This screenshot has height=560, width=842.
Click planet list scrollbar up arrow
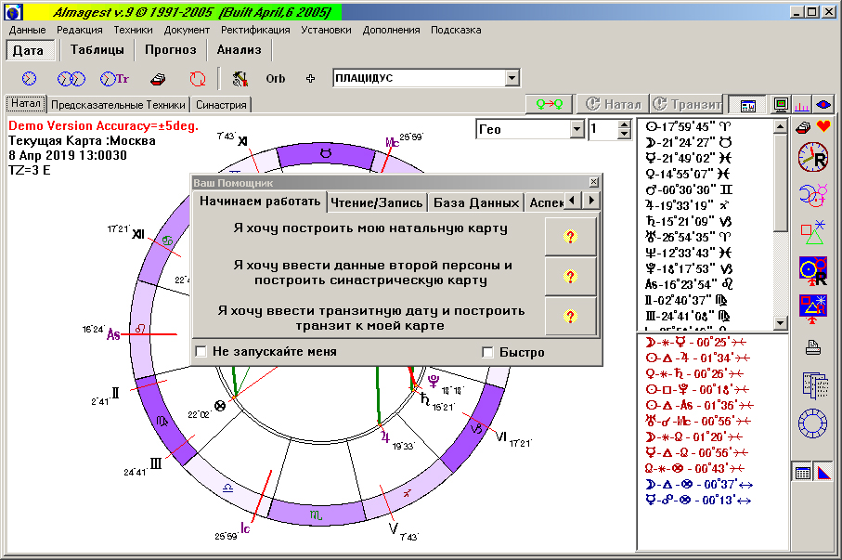click(x=780, y=127)
